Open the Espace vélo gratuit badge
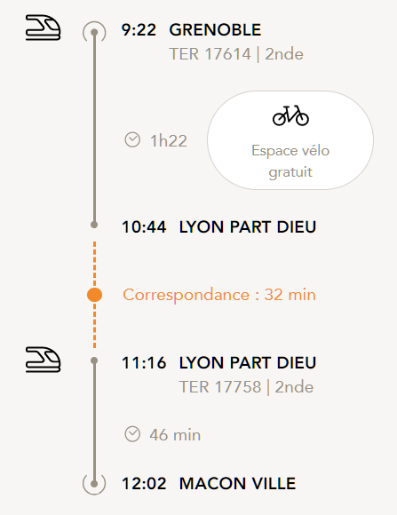This screenshot has width=397, height=515. pyautogui.click(x=290, y=140)
